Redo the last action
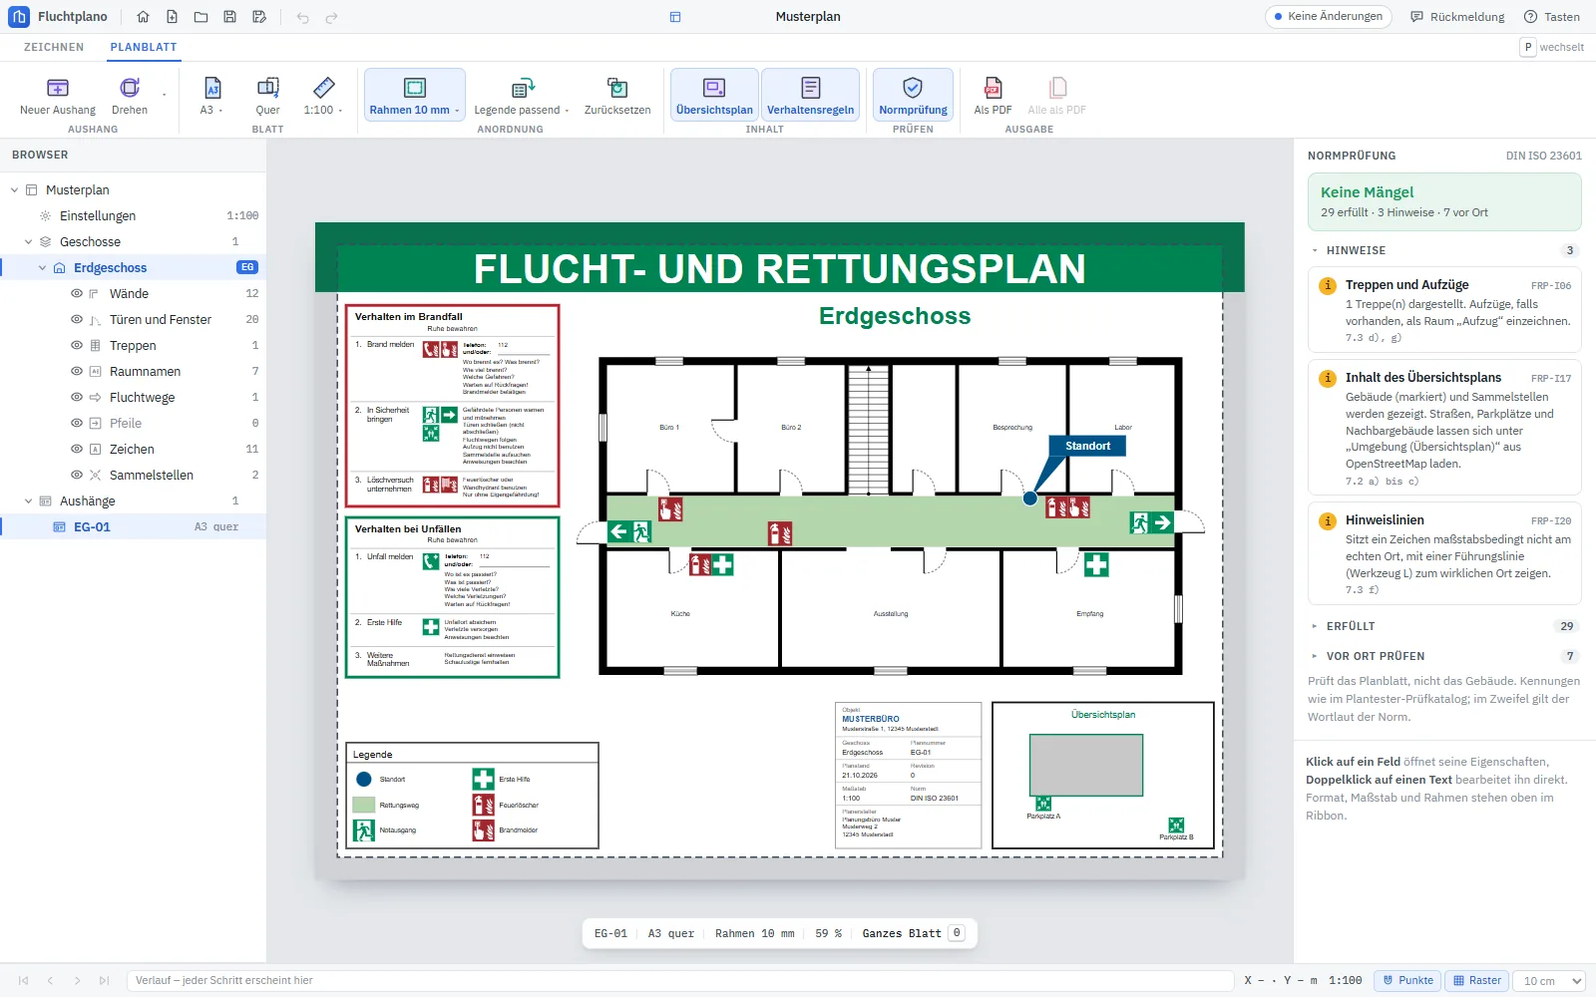 tap(332, 17)
